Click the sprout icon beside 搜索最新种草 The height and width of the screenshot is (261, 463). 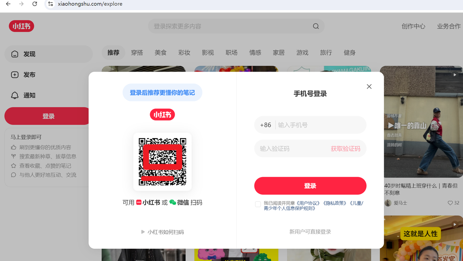coord(14,157)
